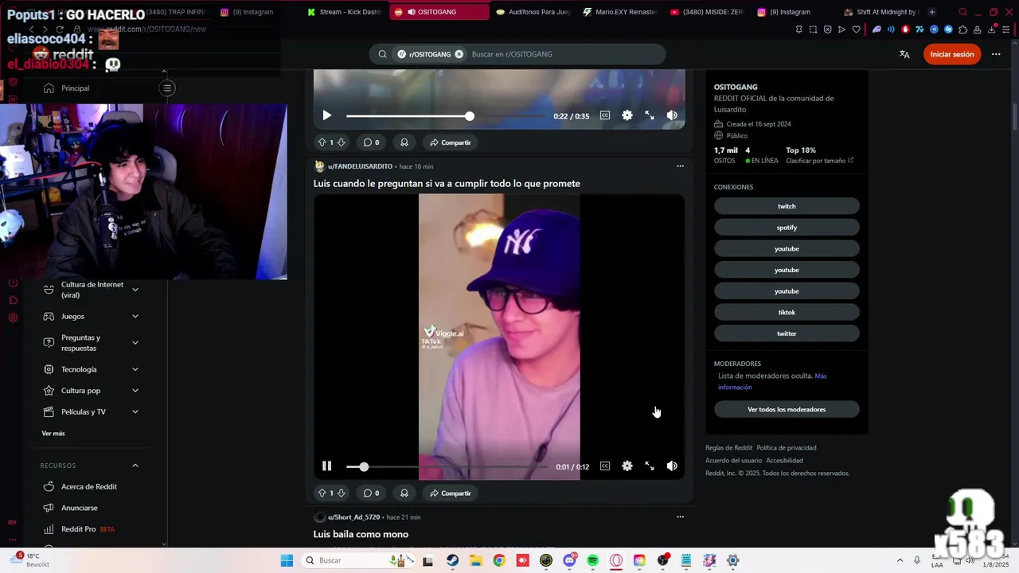Mute the Luis promete video
The width and height of the screenshot is (1019, 573).
672,466
